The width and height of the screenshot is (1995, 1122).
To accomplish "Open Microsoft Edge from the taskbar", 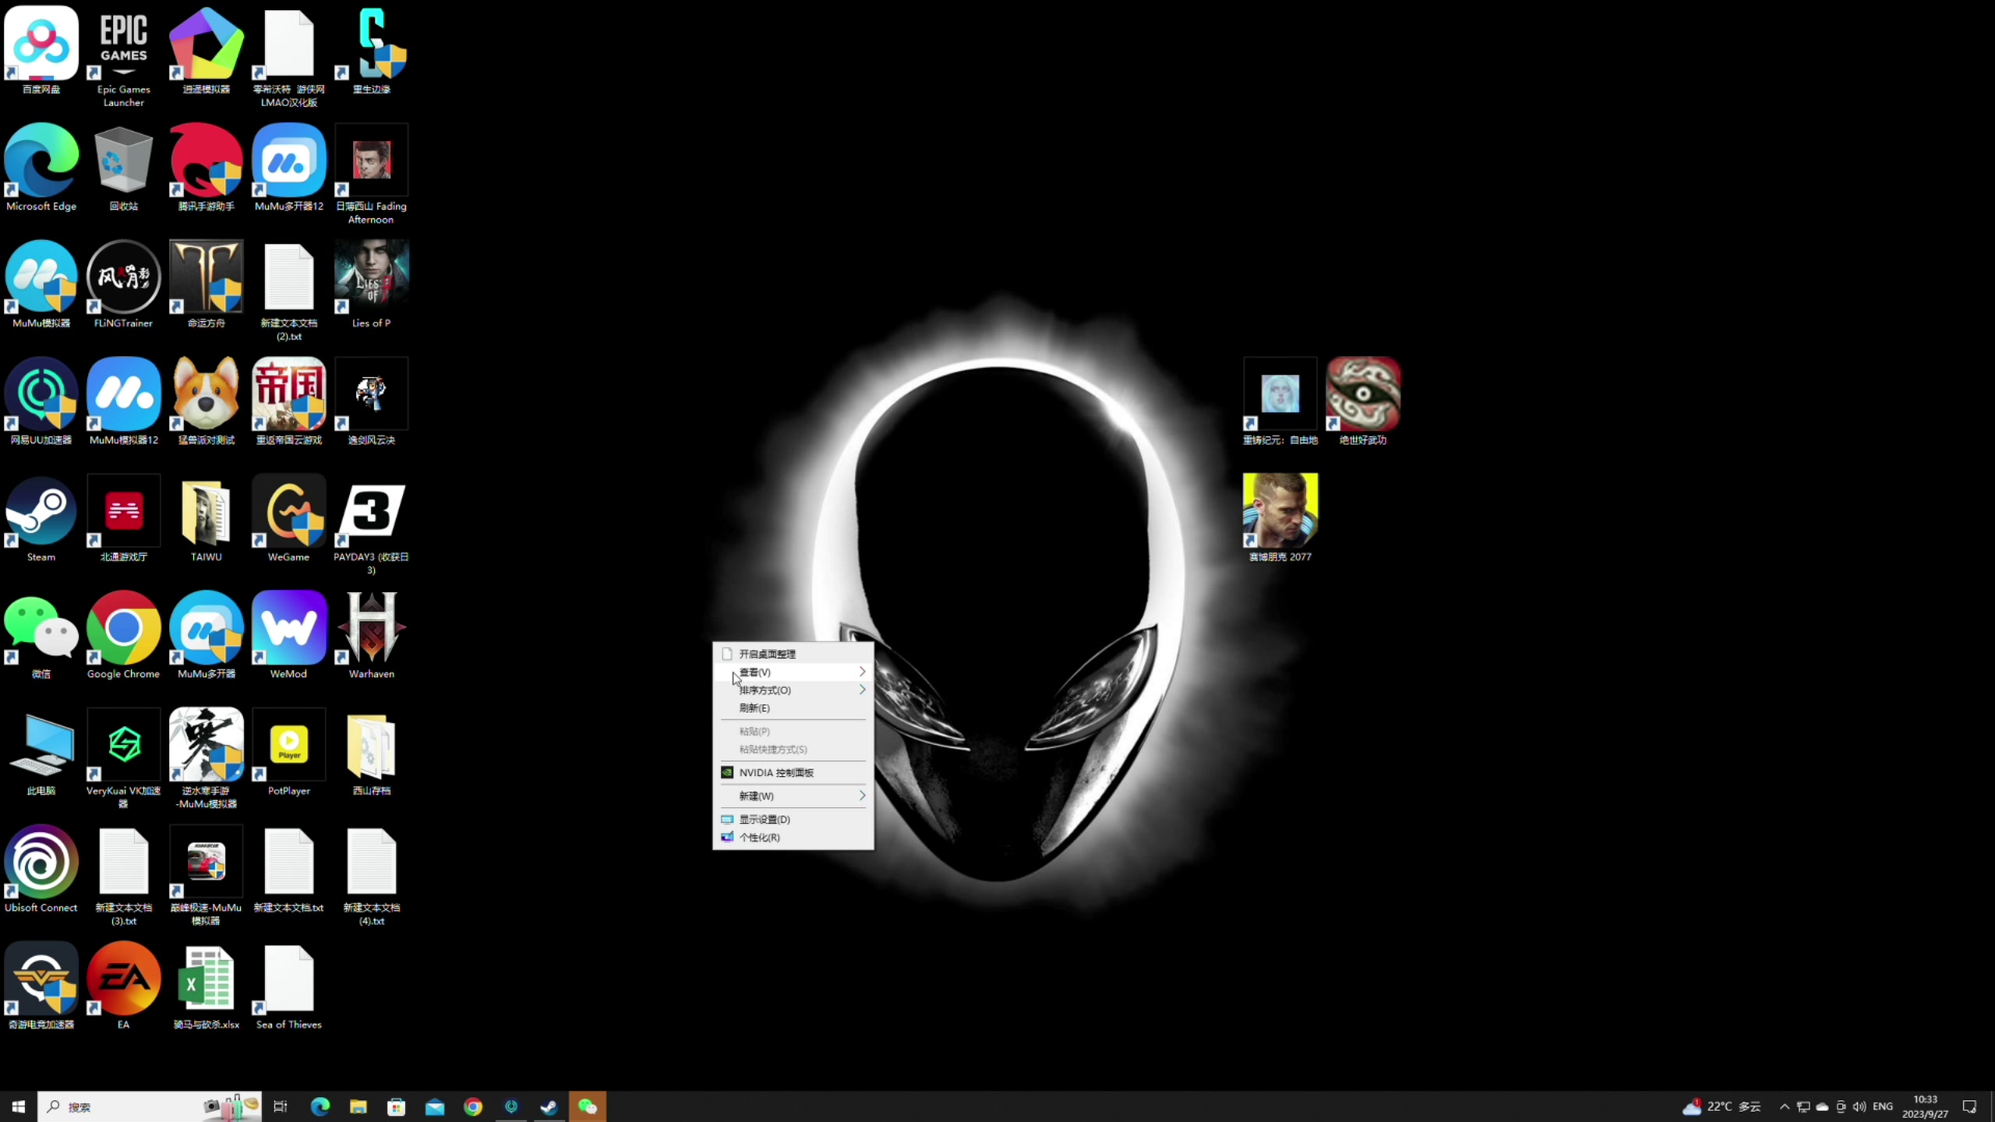I will (x=320, y=1106).
